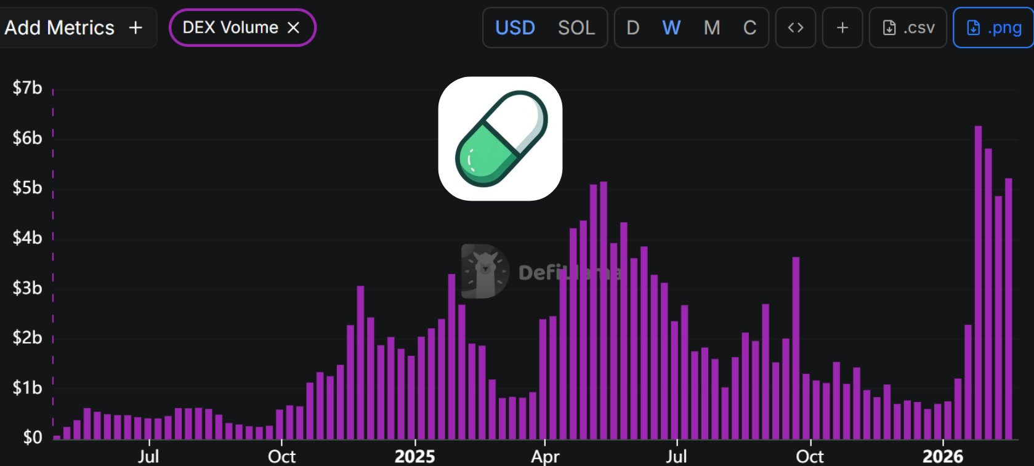Click the embed code brackets icon
Viewport: 1034px width, 466px height.
pyautogui.click(x=795, y=28)
